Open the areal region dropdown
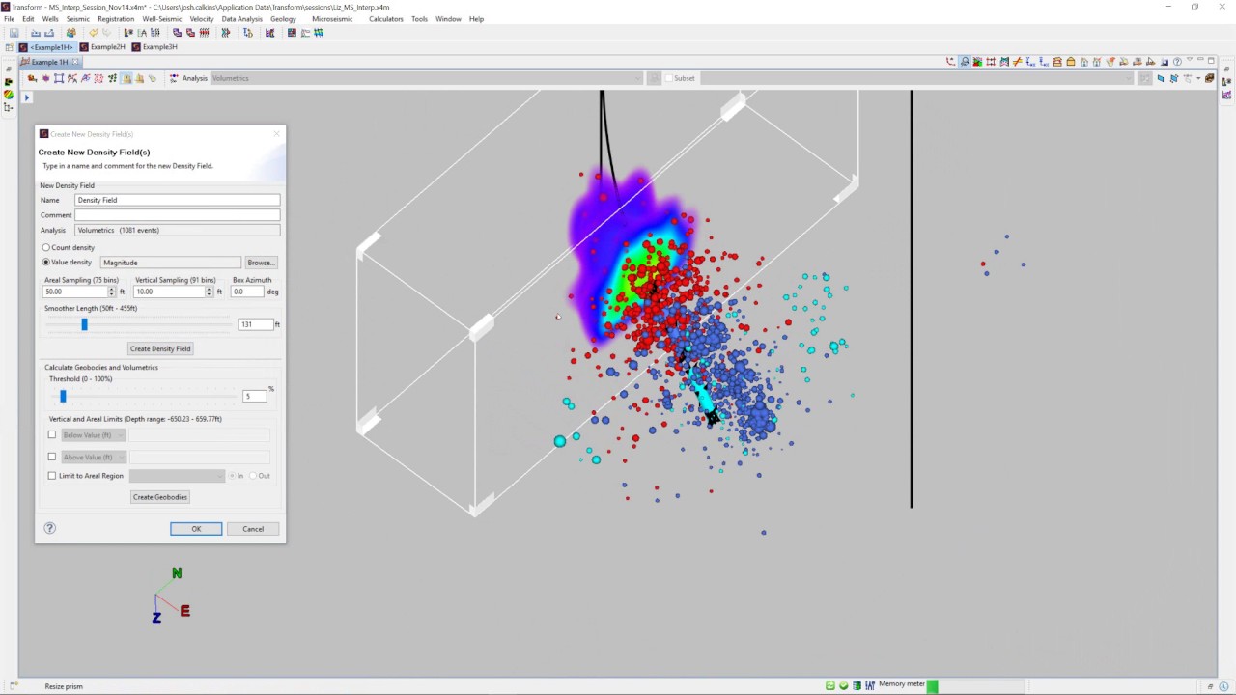Viewport: 1236px width, 695px height. [x=177, y=476]
